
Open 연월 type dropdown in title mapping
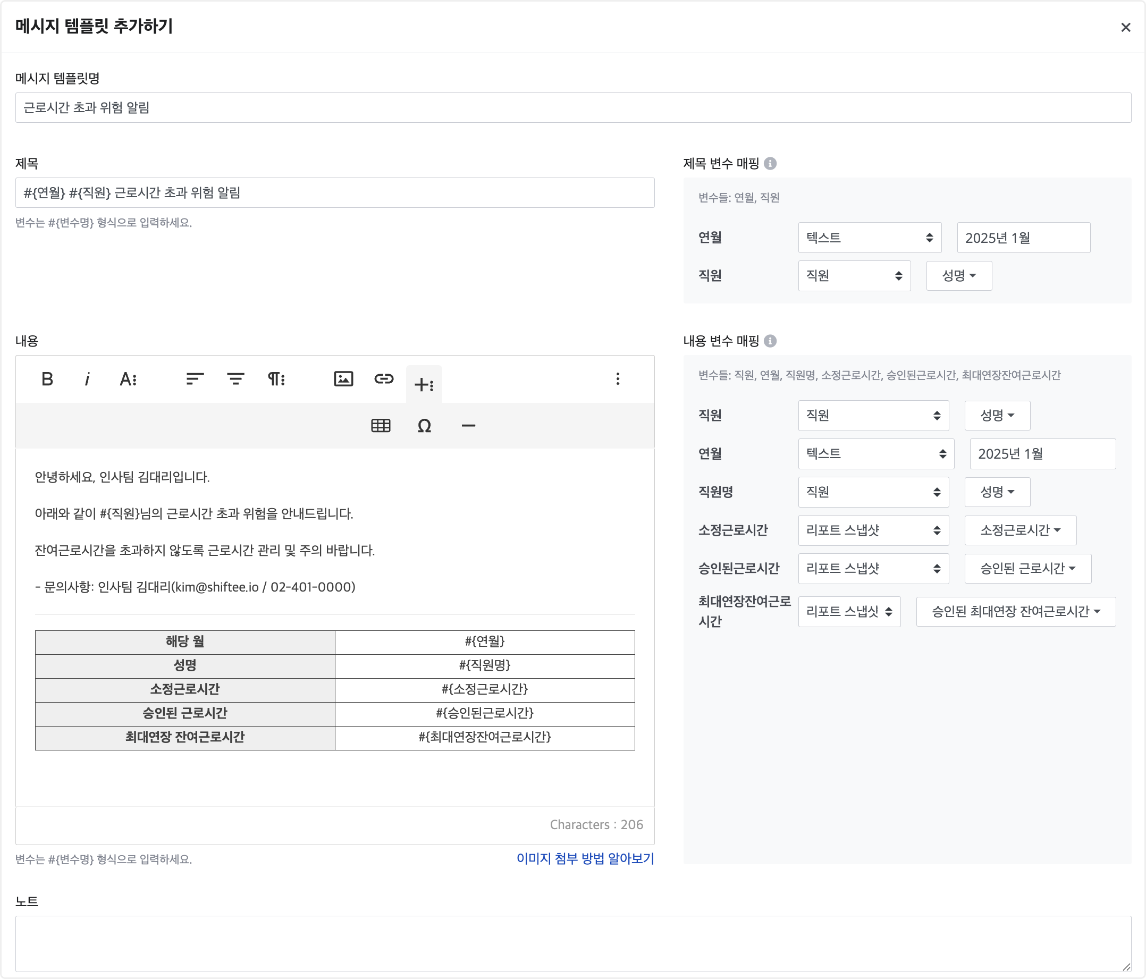(x=869, y=238)
